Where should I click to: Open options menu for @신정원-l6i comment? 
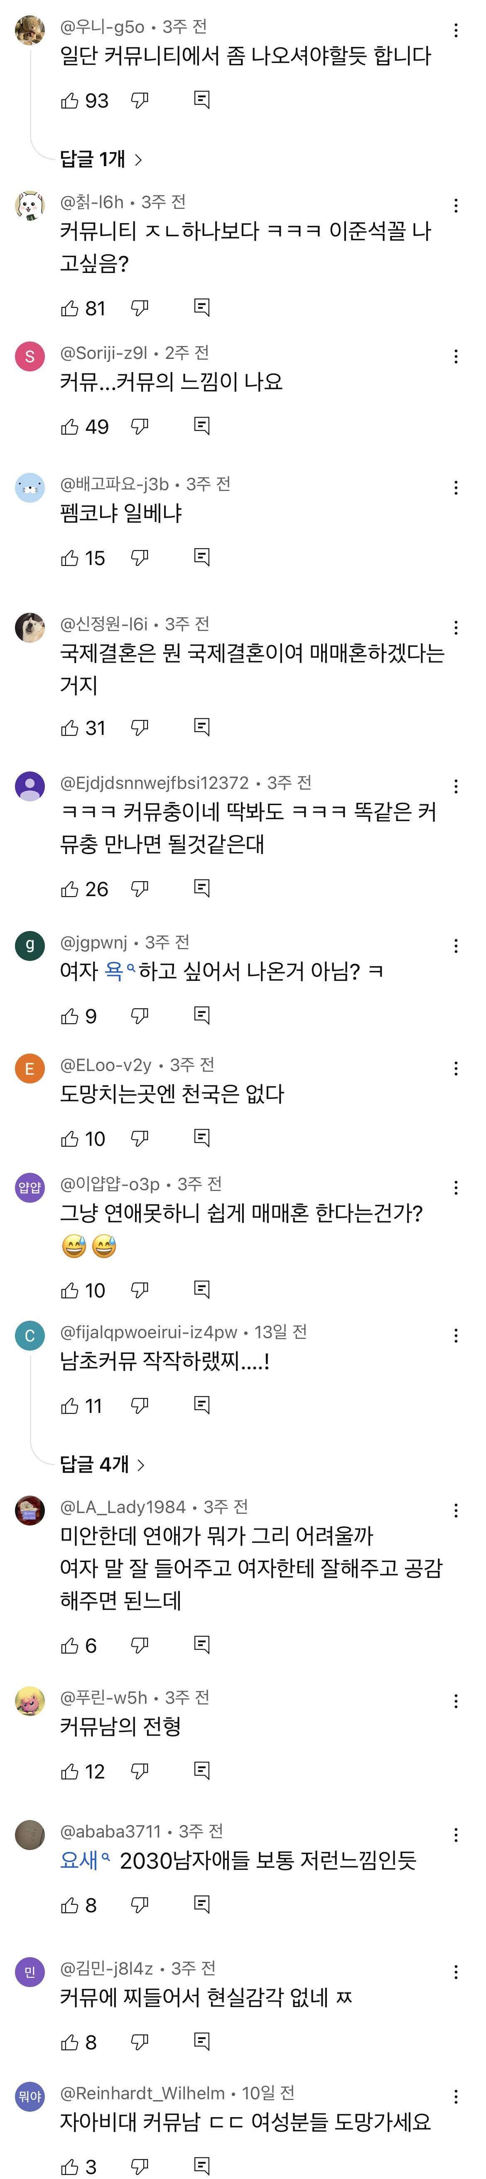(457, 628)
